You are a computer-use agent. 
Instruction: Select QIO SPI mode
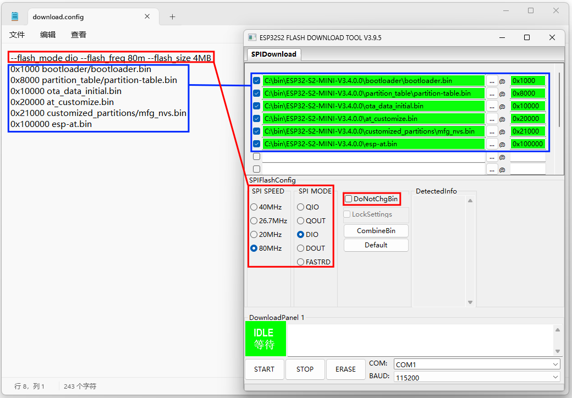[x=300, y=207]
